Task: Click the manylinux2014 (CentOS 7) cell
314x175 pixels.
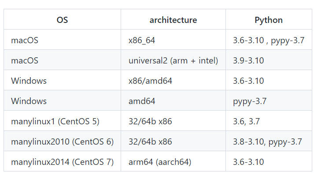Action: (x=62, y=161)
